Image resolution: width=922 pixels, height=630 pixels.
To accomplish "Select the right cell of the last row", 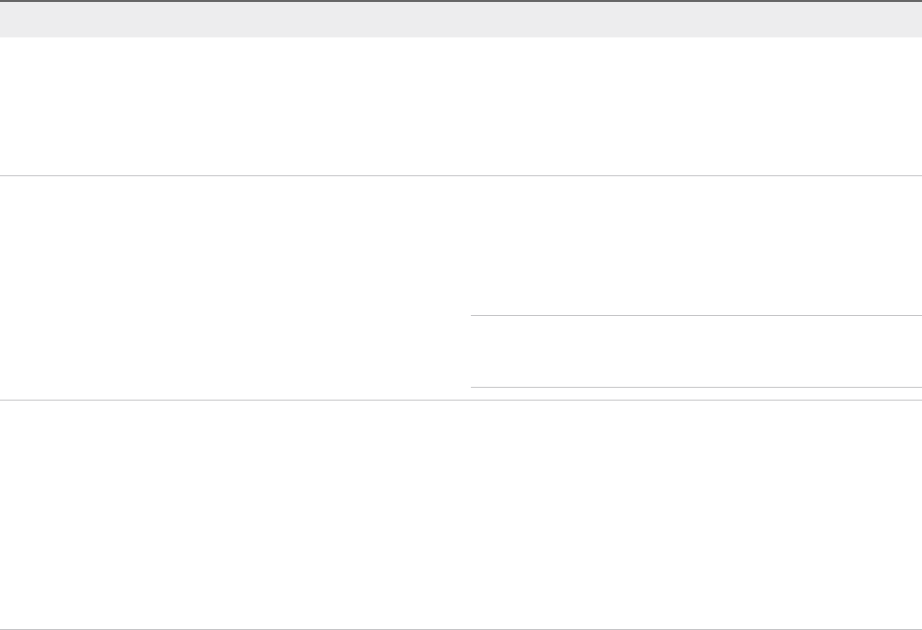I will 695,514.
